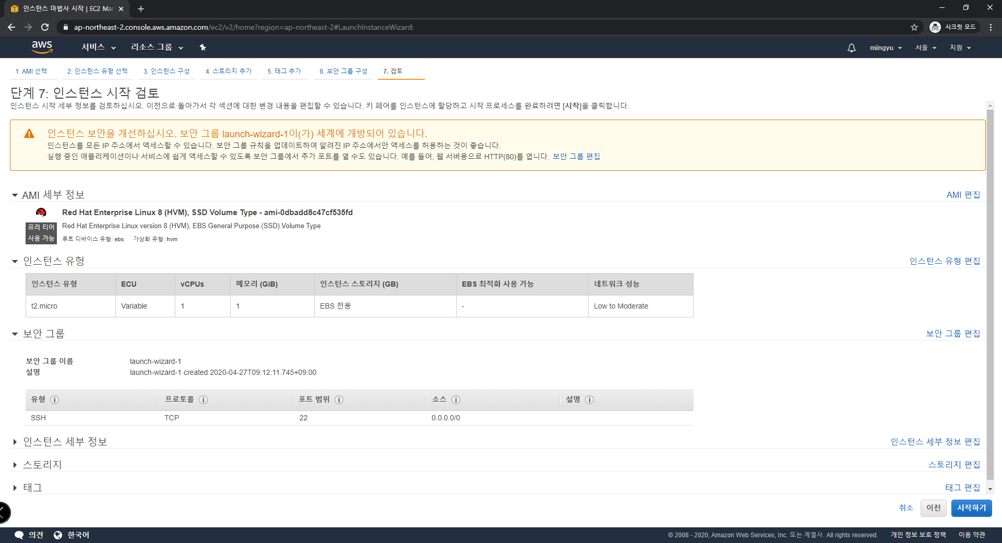
Task: Click the 인스턴스 유형 편집 link
Action: [945, 261]
